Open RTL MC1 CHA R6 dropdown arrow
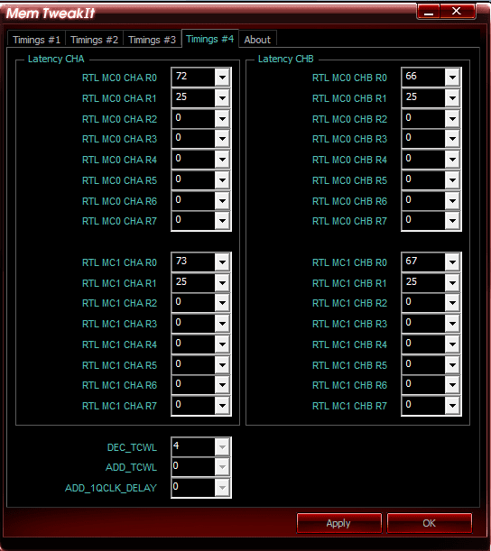Viewport: 491px width, 551px height. 222,385
